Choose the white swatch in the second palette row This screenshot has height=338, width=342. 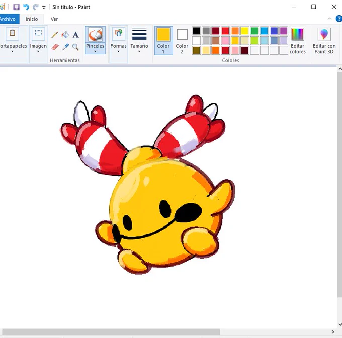(x=196, y=41)
